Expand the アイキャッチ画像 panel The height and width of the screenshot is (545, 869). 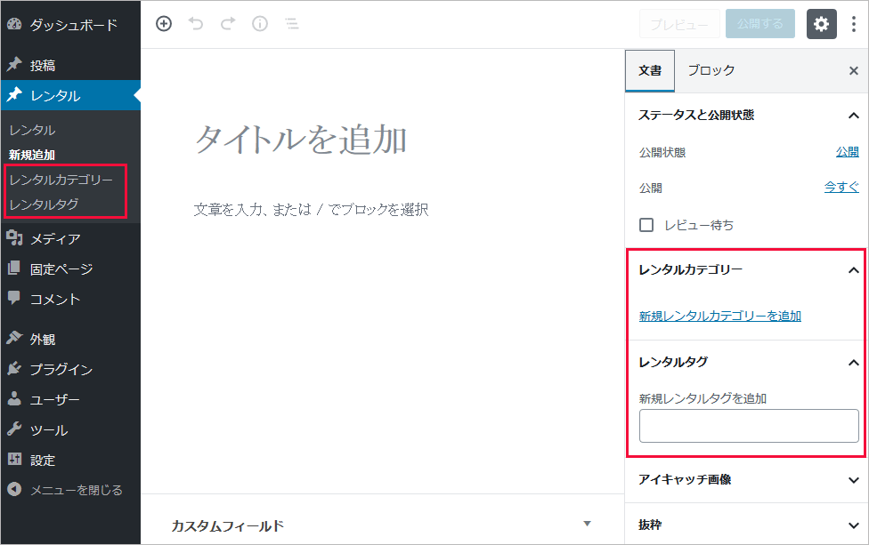853,479
